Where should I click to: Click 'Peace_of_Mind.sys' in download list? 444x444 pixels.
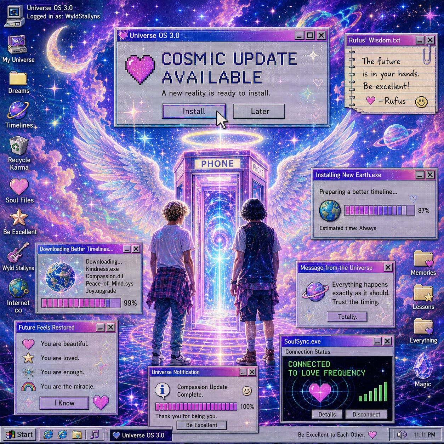109,284
